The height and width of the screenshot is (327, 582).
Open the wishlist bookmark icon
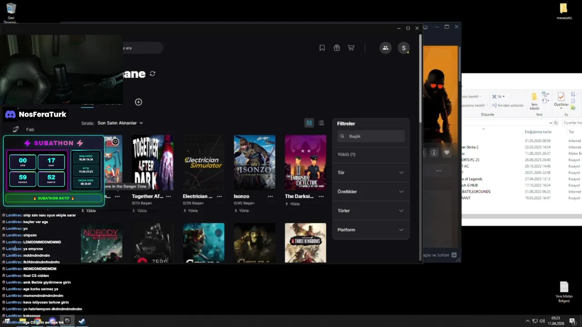pyautogui.click(x=322, y=48)
